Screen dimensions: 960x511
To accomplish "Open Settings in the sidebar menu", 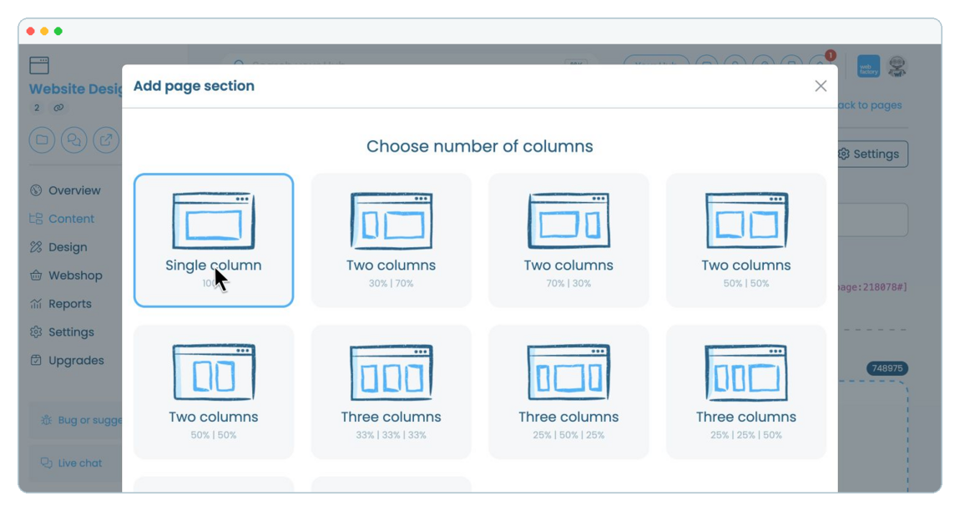I will point(62,332).
